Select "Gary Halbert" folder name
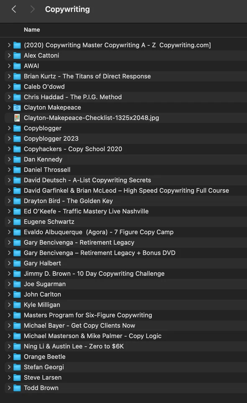 [x=42, y=263]
